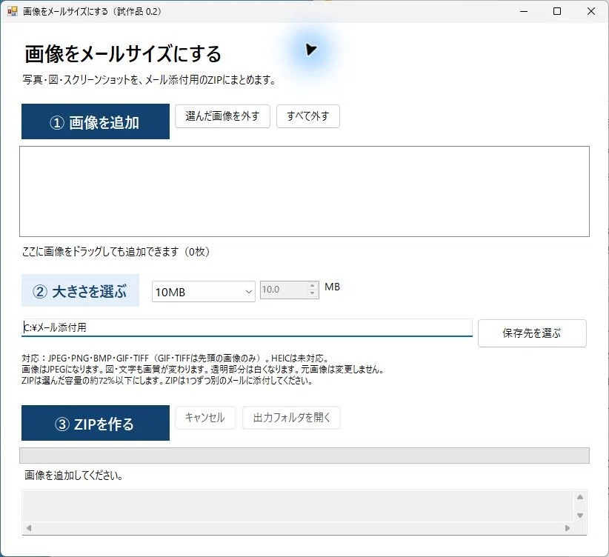This screenshot has width=609, height=557.
Task: Click the log area's scroll down arrow
Action: [580, 516]
